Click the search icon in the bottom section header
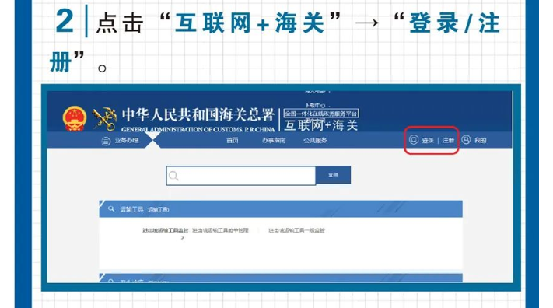This screenshot has width=553, height=308. tap(111, 281)
